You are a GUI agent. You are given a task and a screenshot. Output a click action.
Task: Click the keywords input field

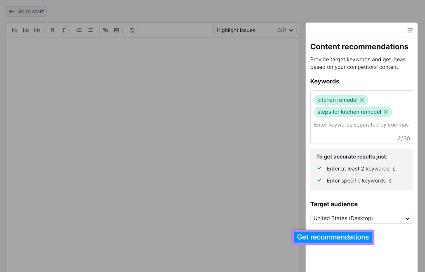tap(361, 124)
